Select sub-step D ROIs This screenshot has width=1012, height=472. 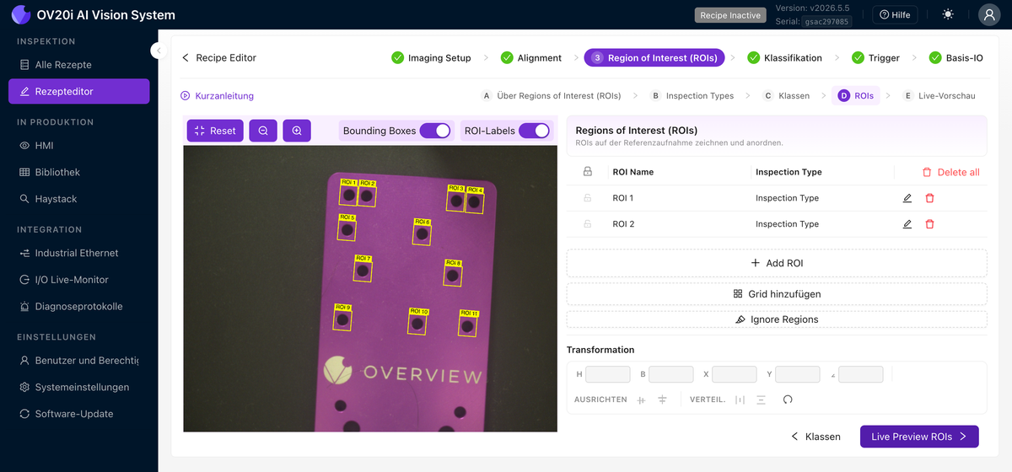(x=855, y=96)
